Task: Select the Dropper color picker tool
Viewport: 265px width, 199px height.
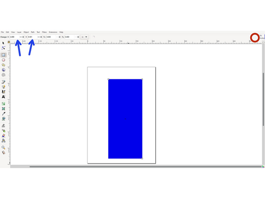Action: point(4,114)
